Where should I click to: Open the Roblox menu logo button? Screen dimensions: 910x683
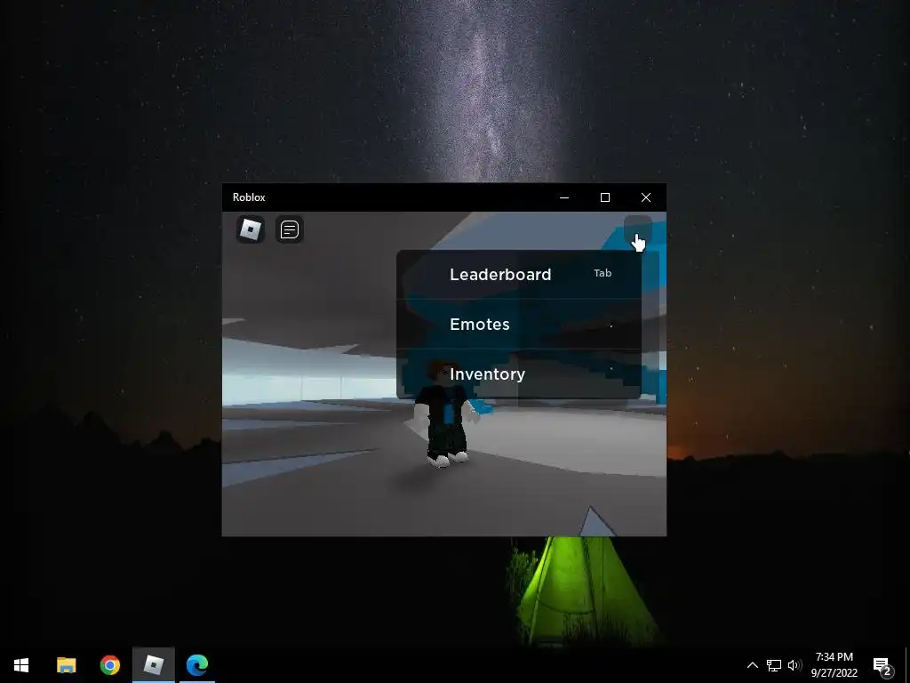(251, 229)
